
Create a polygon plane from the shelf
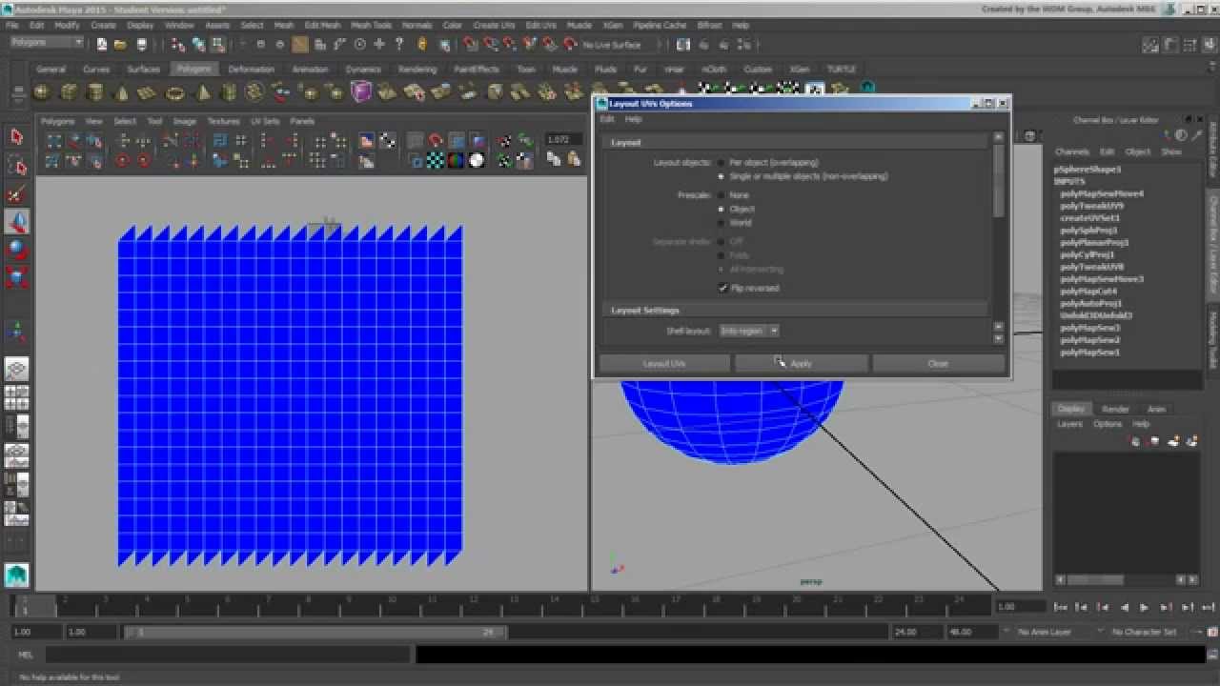coord(147,91)
